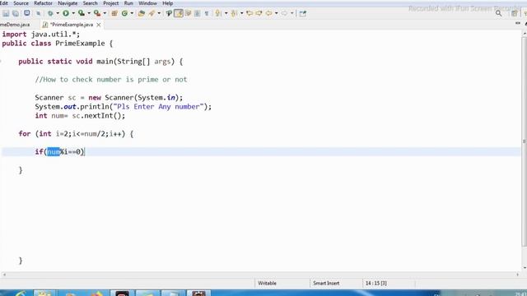Click the Coverage launch icon
Viewport: 527px width, 296px height.
[x=81, y=13]
